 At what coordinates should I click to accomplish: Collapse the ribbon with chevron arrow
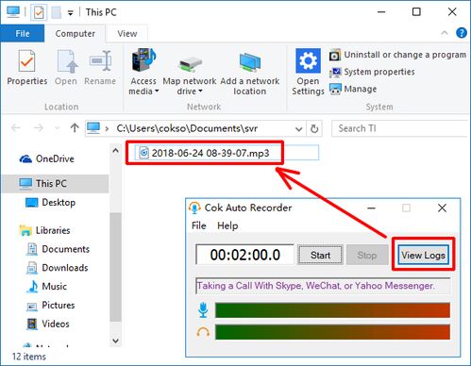point(445,33)
